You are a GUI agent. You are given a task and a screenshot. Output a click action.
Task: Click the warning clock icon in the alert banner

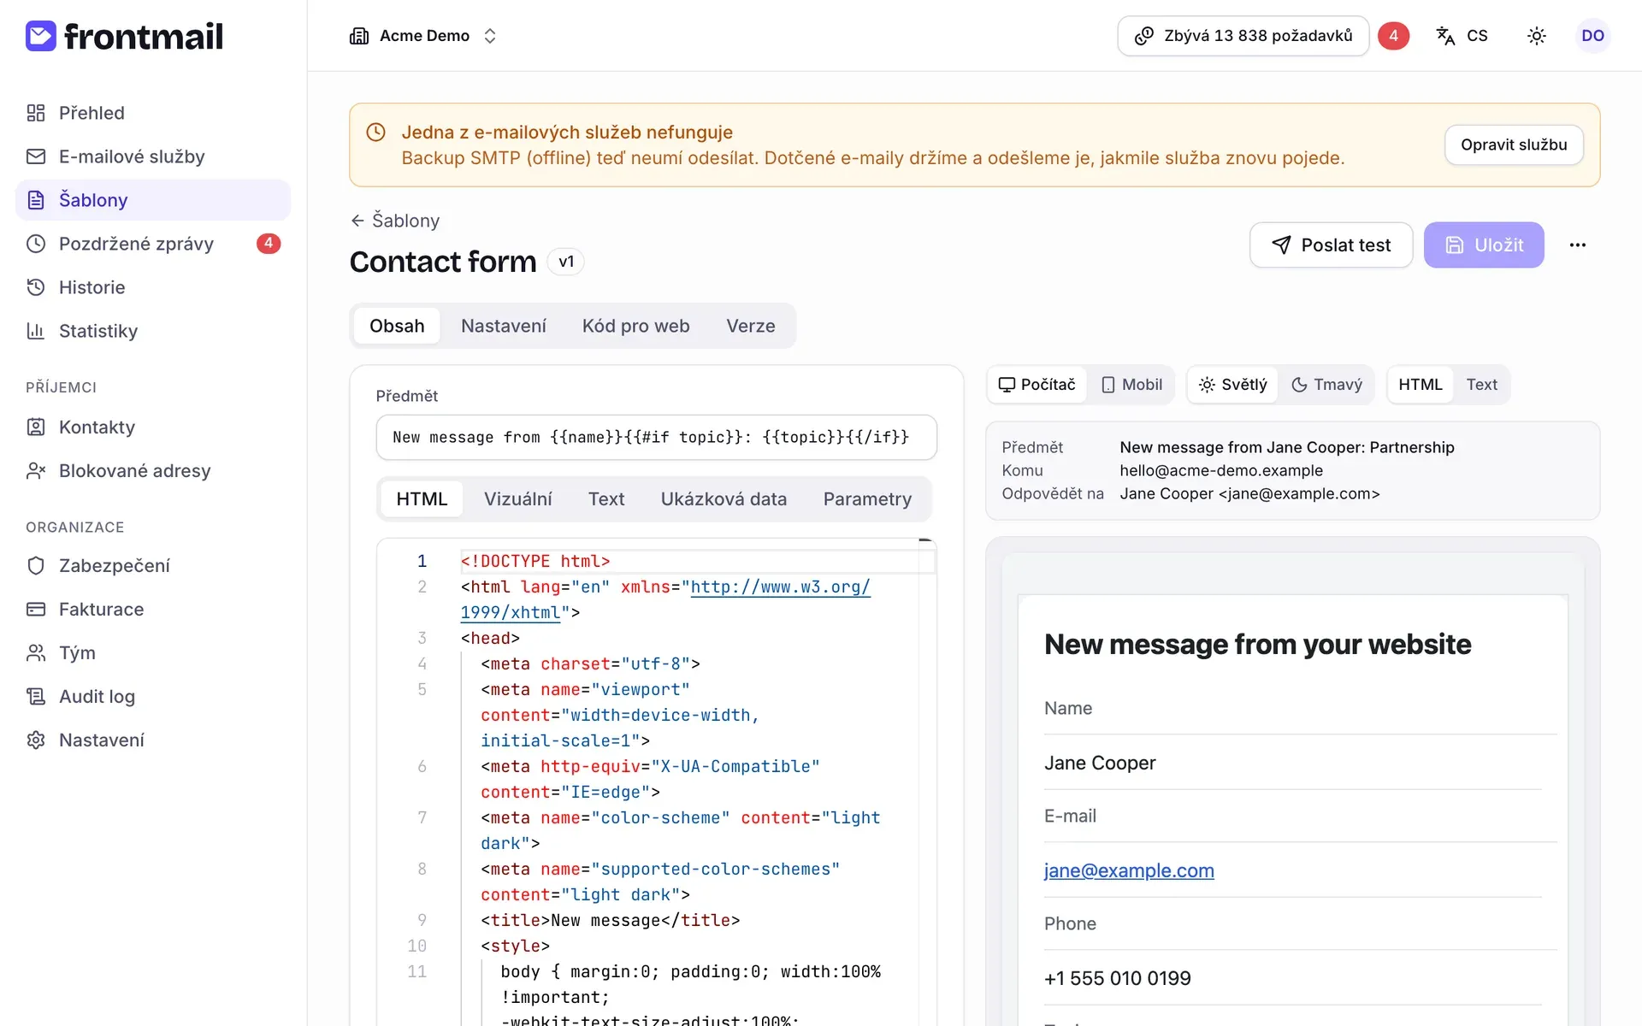[376, 133]
